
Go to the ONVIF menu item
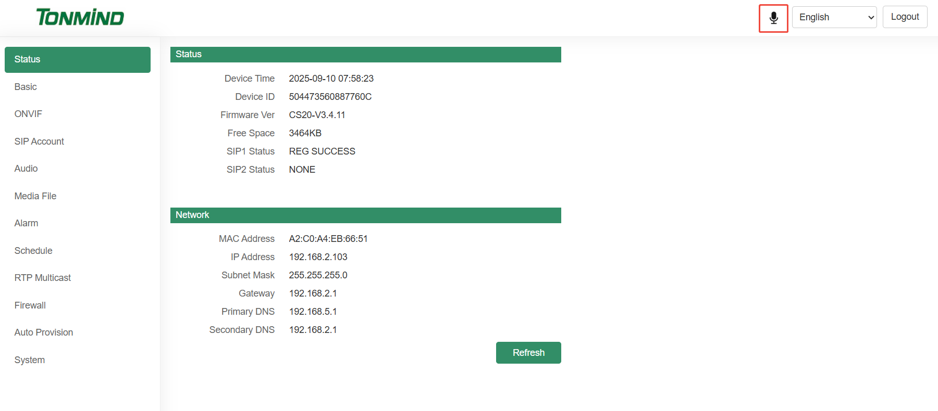(28, 114)
